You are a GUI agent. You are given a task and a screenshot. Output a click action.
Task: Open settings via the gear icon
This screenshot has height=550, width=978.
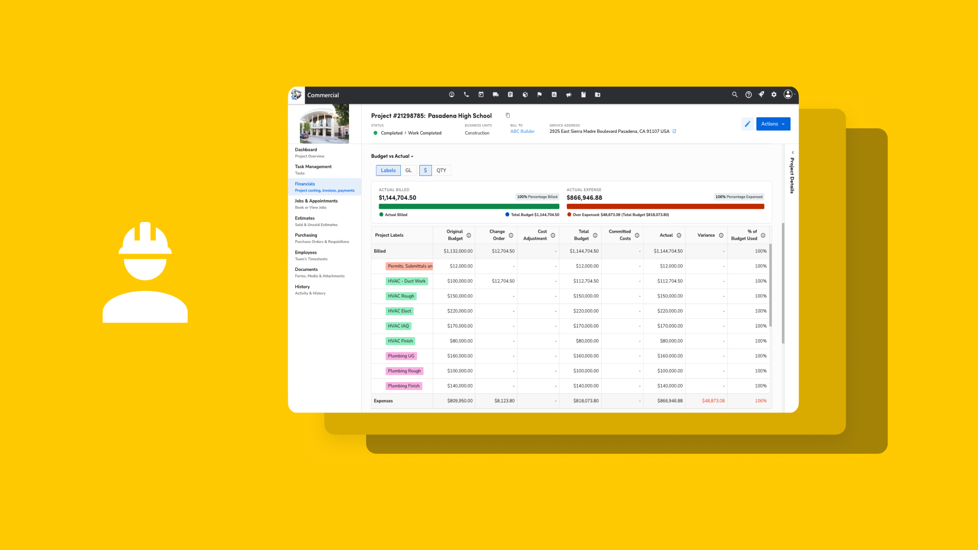click(774, 95)
